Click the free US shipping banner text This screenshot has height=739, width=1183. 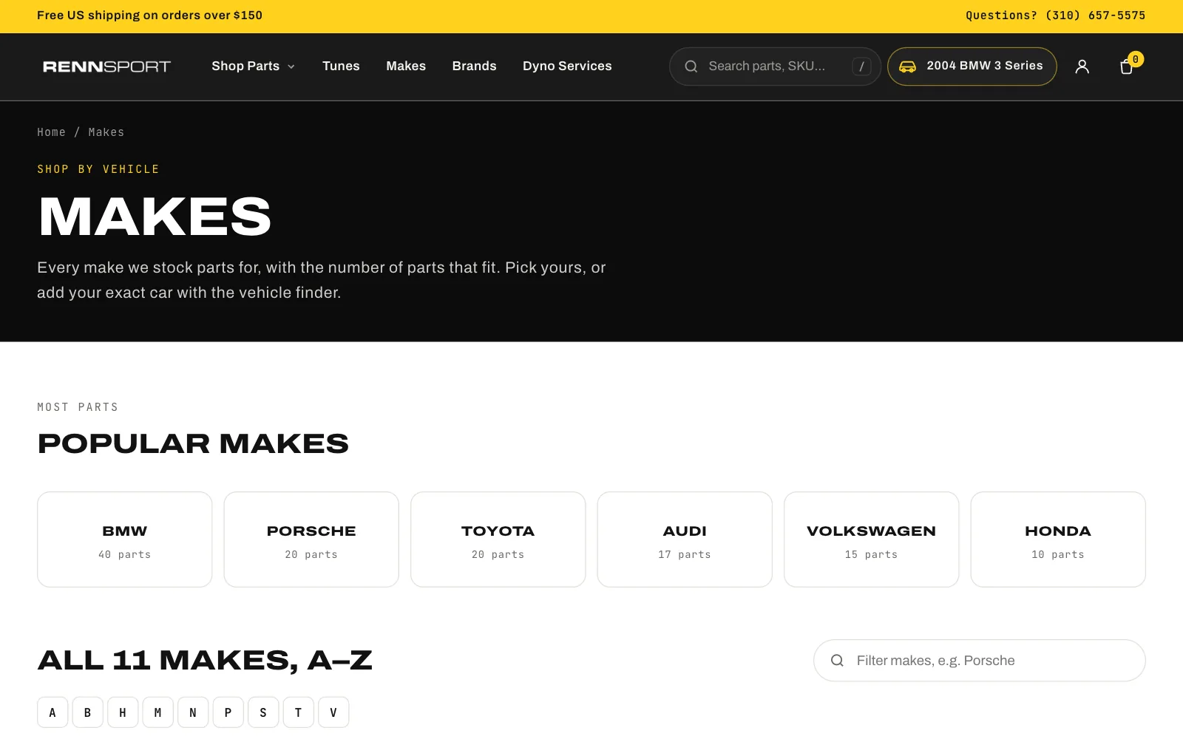[149, 16]
